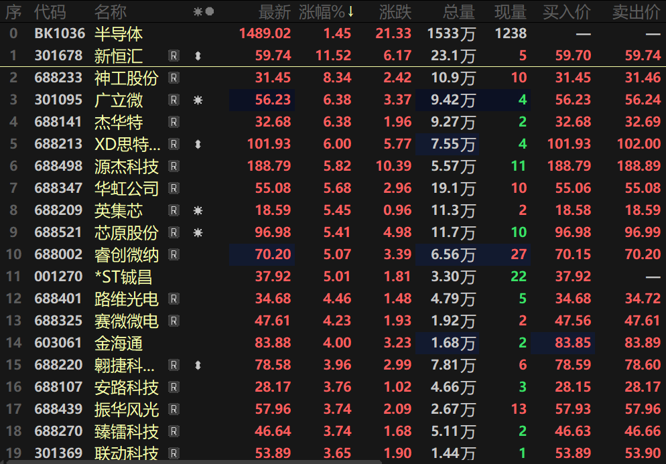Click stock code 688521

coord(58,232)
